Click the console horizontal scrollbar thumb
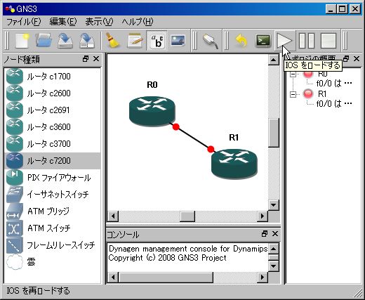This screenshot has height=300, width=365. 166,278
